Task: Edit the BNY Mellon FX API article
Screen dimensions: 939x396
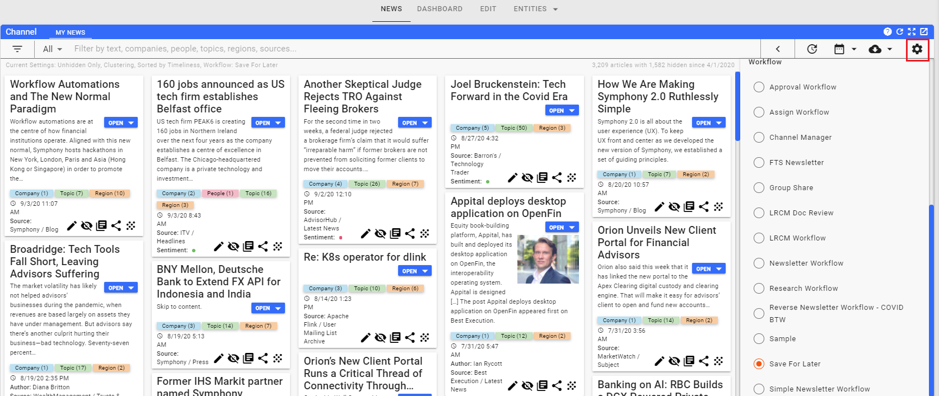Action: coord(219,358)
